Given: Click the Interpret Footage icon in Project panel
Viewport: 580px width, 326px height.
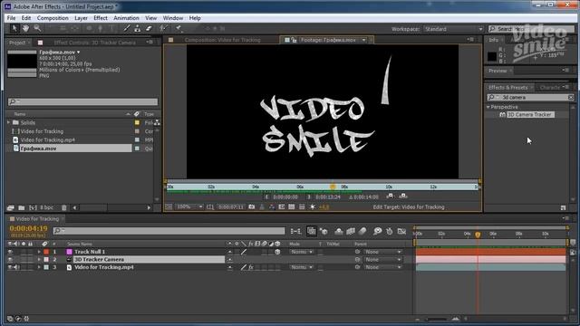Looking at the screenshot, I should coord(10,207).
